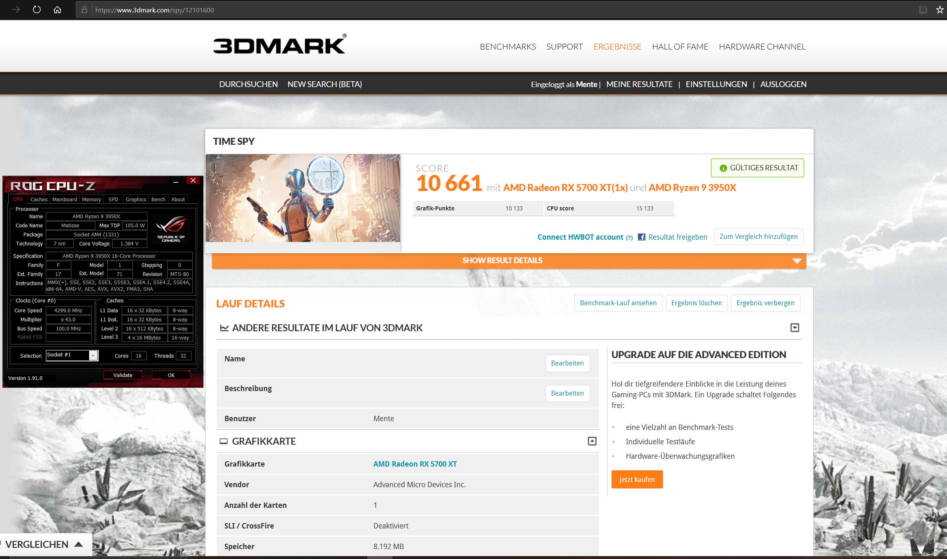Click the Time Spy benchmark thumbnail
Screen dimensions: 947x559
[302, 198]
